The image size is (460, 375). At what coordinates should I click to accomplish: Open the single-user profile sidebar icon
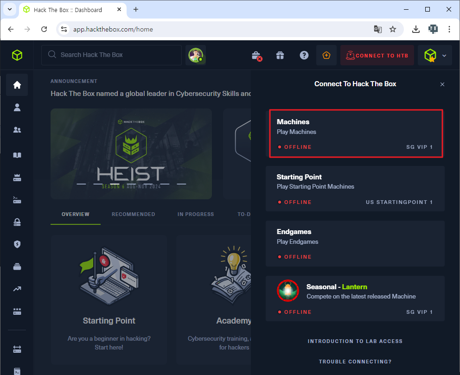click(17, 108)
